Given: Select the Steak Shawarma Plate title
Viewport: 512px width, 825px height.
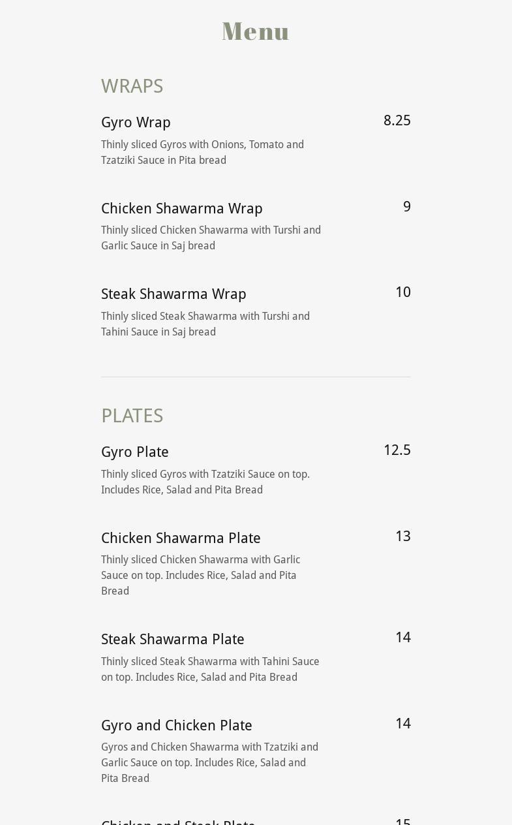Looking at the screenshot, I should (x=172, y=640).
